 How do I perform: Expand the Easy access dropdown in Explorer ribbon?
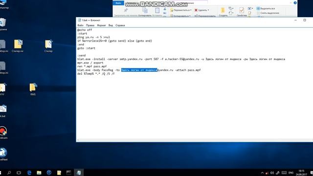[231, 13]
